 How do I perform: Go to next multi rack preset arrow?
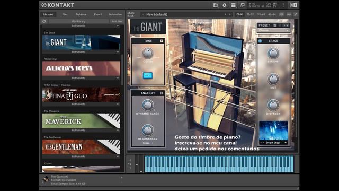tap(230, 14)
